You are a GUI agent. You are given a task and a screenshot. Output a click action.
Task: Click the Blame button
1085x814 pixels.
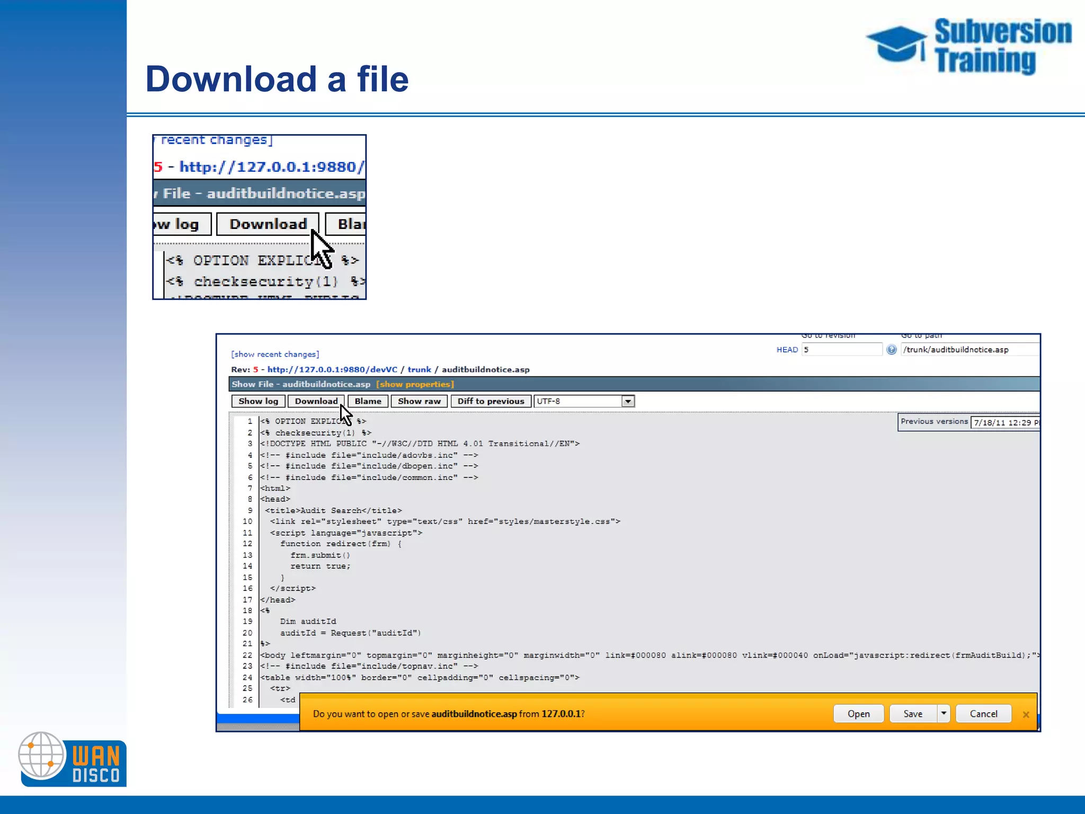pyautogui.click(x=368, y=401)
